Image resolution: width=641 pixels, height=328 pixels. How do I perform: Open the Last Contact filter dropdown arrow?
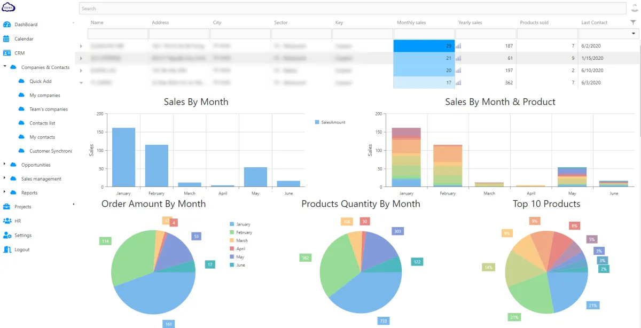634,34
